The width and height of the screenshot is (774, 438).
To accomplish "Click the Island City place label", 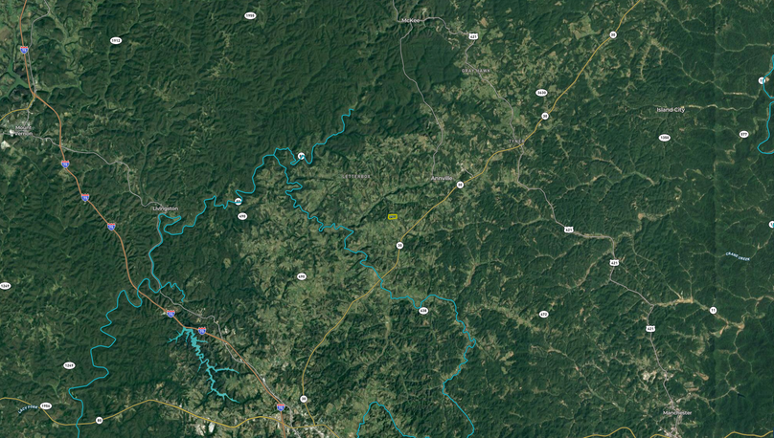I will (671, 110).
